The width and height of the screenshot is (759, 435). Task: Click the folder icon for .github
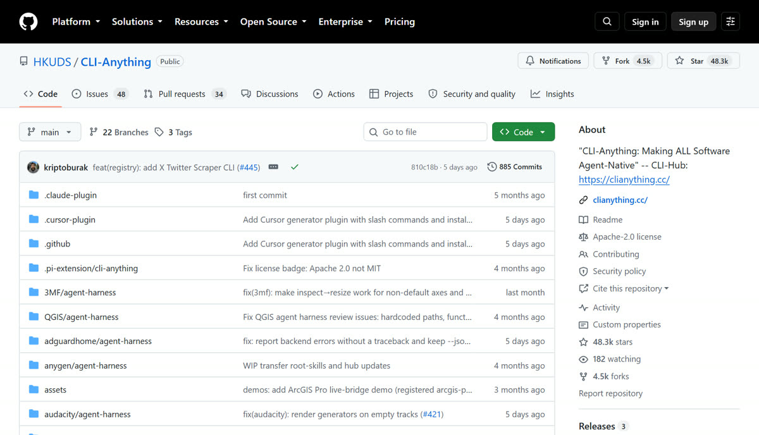pos(34,243)
